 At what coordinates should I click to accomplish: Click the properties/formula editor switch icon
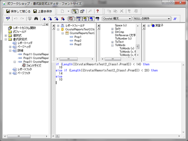(x=82, y=11)
